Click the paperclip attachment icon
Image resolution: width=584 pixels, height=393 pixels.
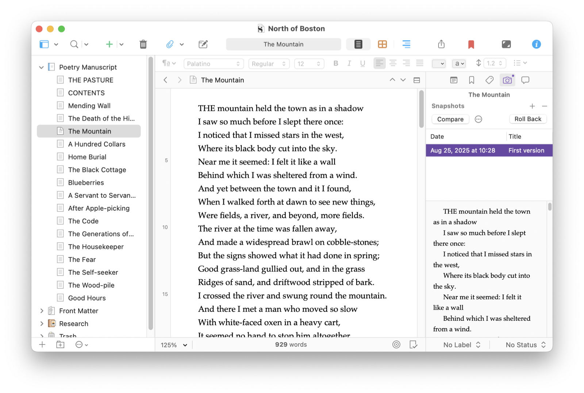[x=170, y=44]
